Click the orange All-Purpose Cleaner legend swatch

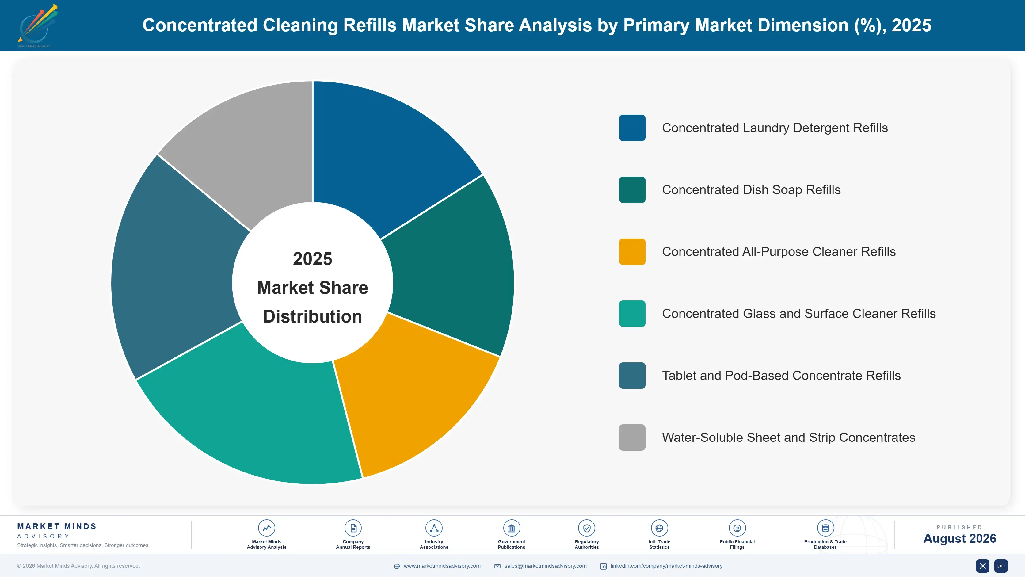pyautogui.click(x=632, y=251)
